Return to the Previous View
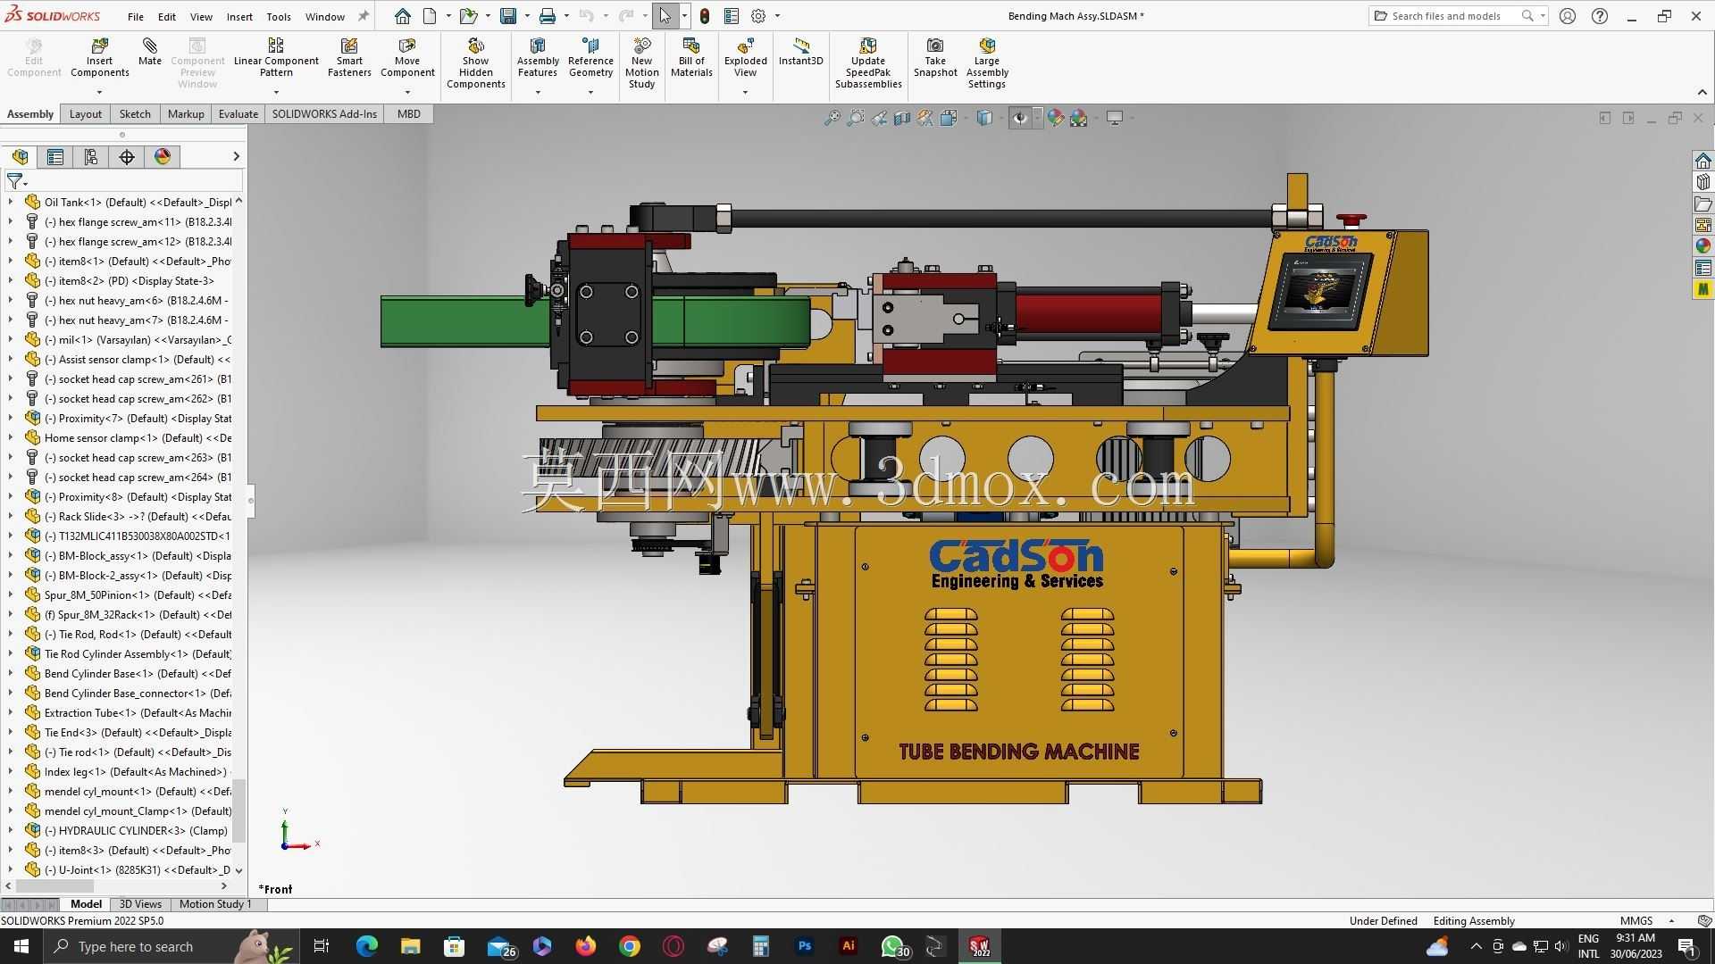 [880, 118]
